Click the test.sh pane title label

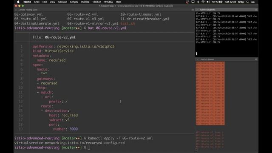207,59
